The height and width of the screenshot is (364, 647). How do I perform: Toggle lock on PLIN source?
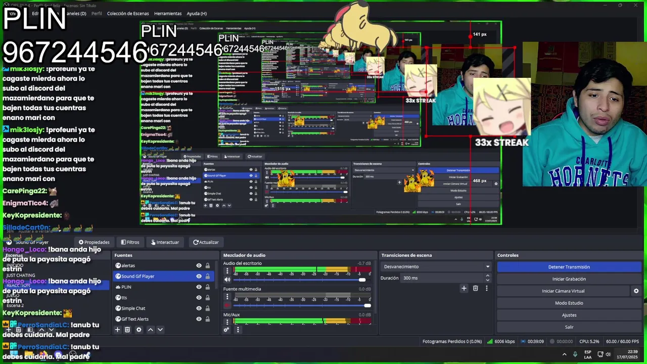point(207,287)
